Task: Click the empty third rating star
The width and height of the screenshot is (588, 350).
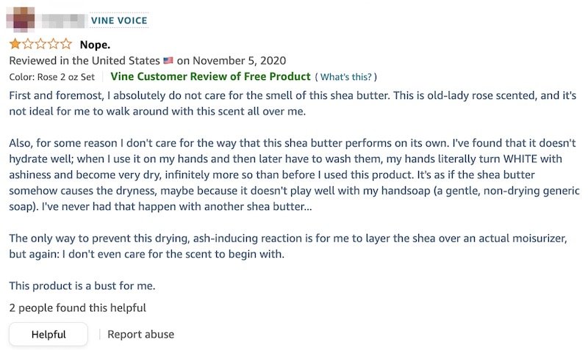Action: click(x=41, y=44)
